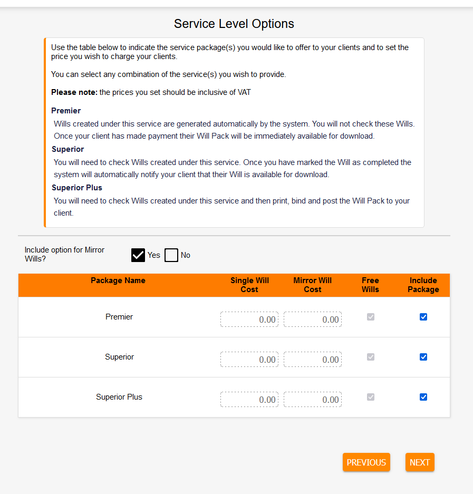Proceed with the NEXT button
Image resolution: width=473 pixels, height=494 pixels.
[420, 462]
